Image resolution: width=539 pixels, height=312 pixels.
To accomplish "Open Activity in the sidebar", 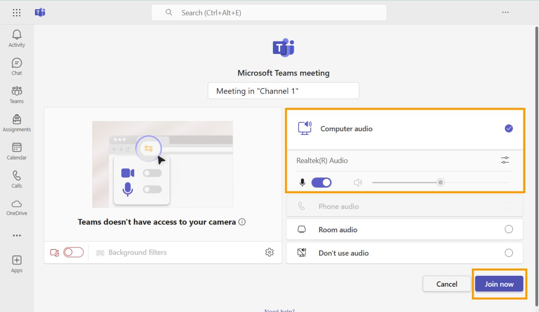I will click(x=17, y=38).
